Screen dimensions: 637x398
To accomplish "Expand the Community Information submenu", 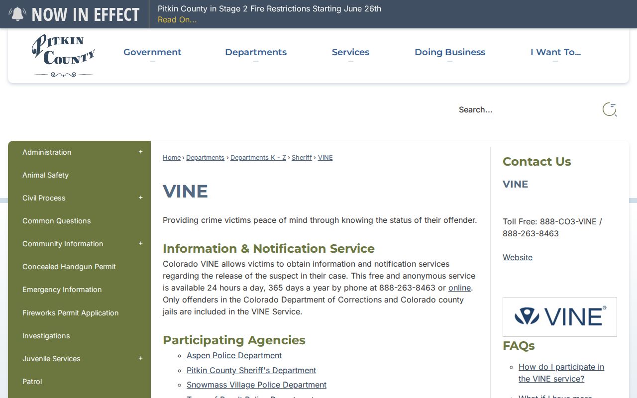I will click(x=141, y=244).
